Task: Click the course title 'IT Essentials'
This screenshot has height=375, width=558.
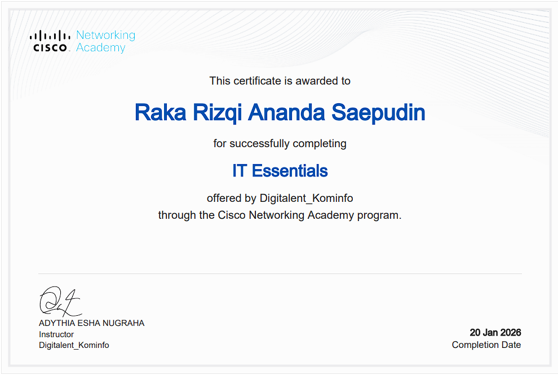Action: click(280, 171)
